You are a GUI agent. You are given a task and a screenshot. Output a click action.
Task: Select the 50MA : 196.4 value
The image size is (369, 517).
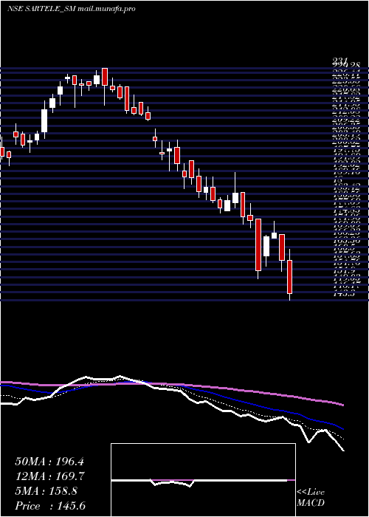click(49, 462)
